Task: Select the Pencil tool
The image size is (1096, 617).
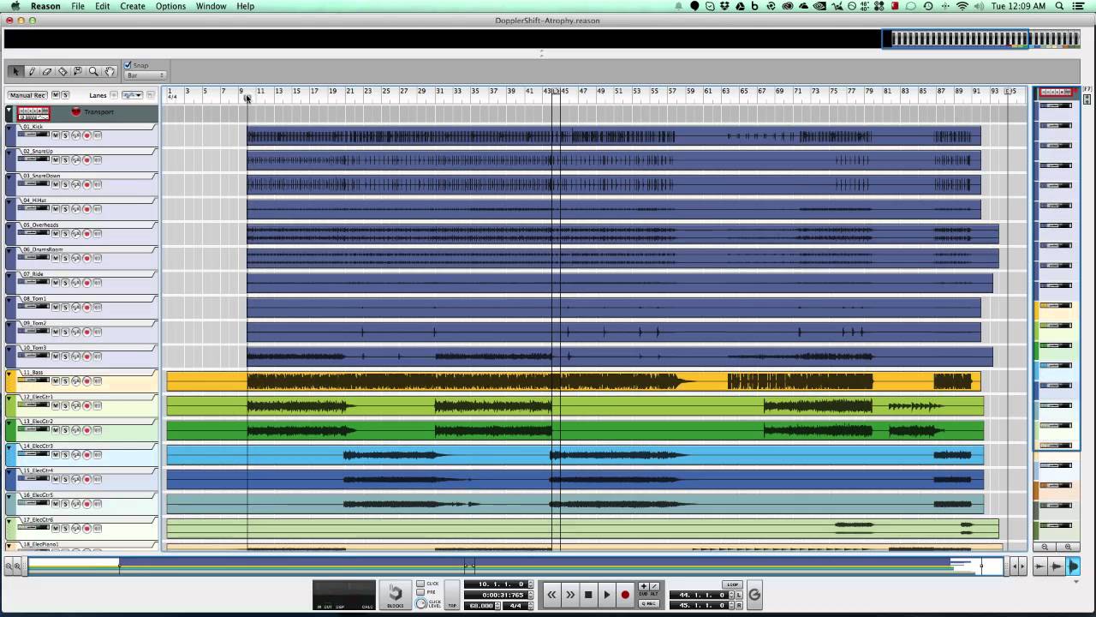Action: pos(32,71)
